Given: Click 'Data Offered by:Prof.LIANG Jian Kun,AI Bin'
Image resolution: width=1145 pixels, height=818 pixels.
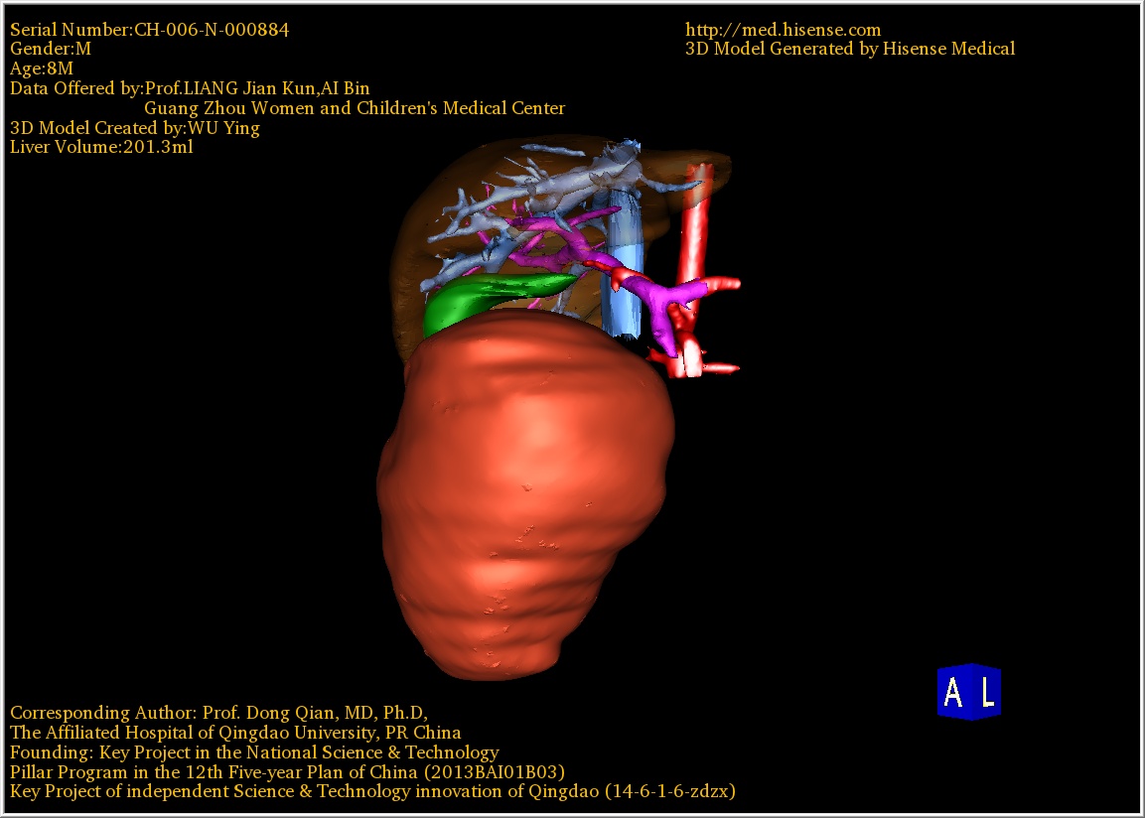Looking at the screenshot, I should click(x=190, y=88).
